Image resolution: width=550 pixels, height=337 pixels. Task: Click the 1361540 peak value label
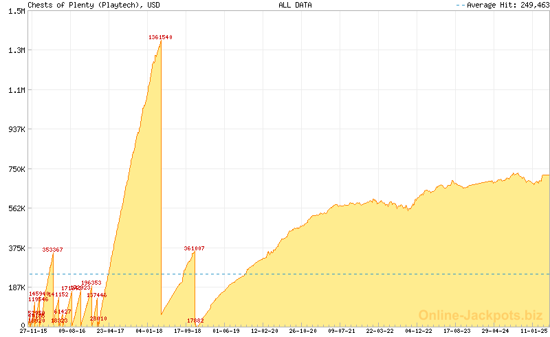click(x=160, y=37)
